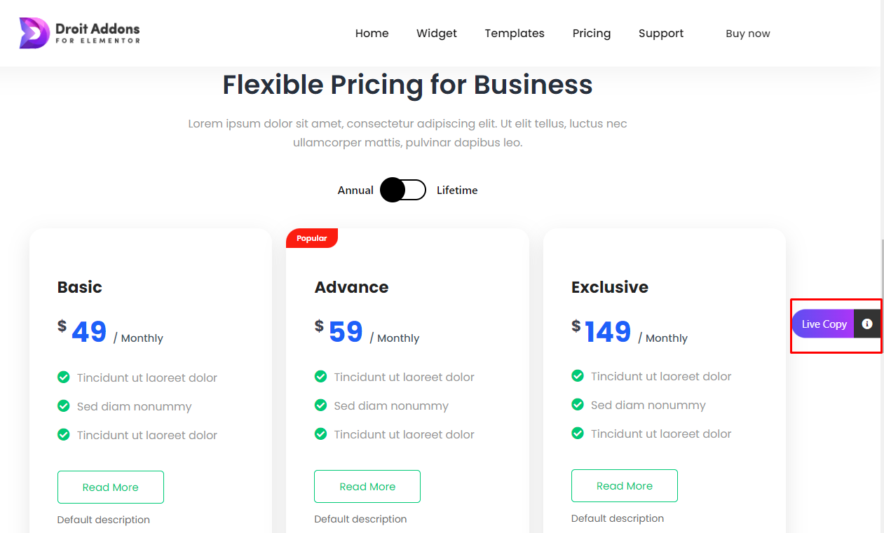
Task: Toggle the Annual/Lifetime pricing switch
Action: (403, 190)
